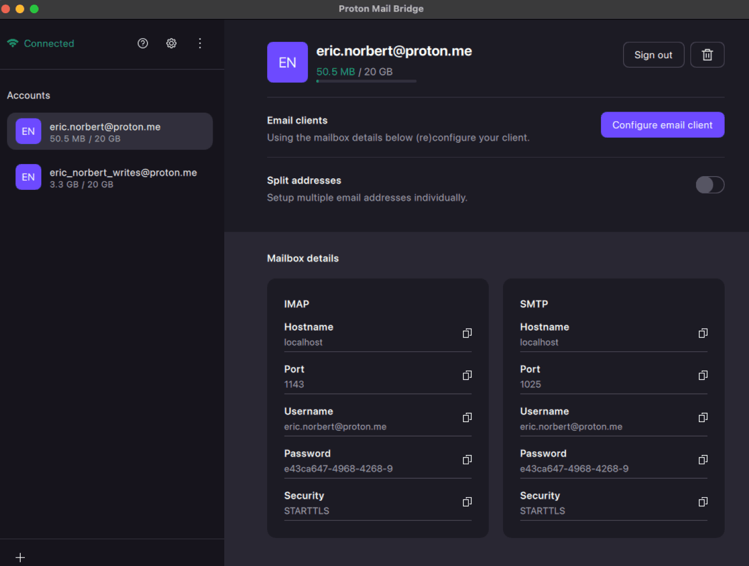Click the 3.3 GB / 20 GB usage text
Image resolution: width=749 pixels, height=566 pixels.
coord(81,185)
